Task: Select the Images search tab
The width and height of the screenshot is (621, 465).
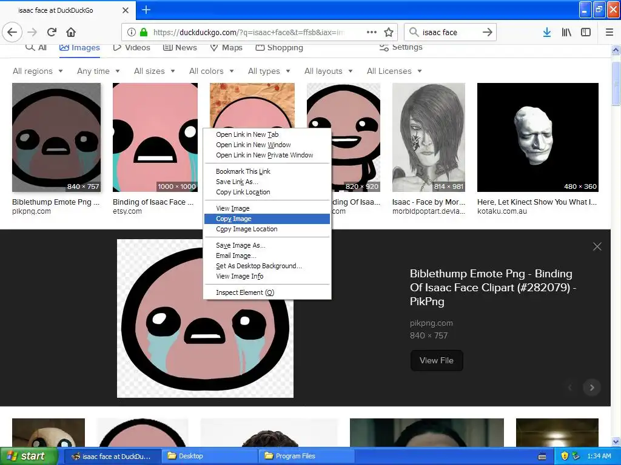Action: pos(79,47)
